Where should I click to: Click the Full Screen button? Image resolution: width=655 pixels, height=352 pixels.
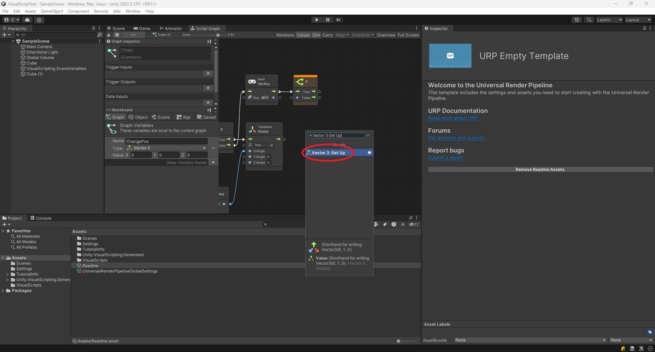(408, 35)
